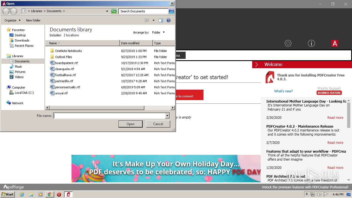Select boardspatient.rtf file
Screen dimensions: 352x198
pos(66,63)
